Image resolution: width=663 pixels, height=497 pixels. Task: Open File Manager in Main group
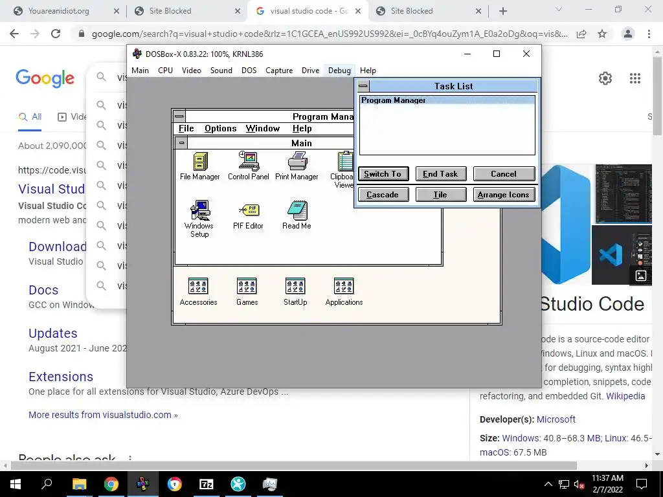[200, 166]
